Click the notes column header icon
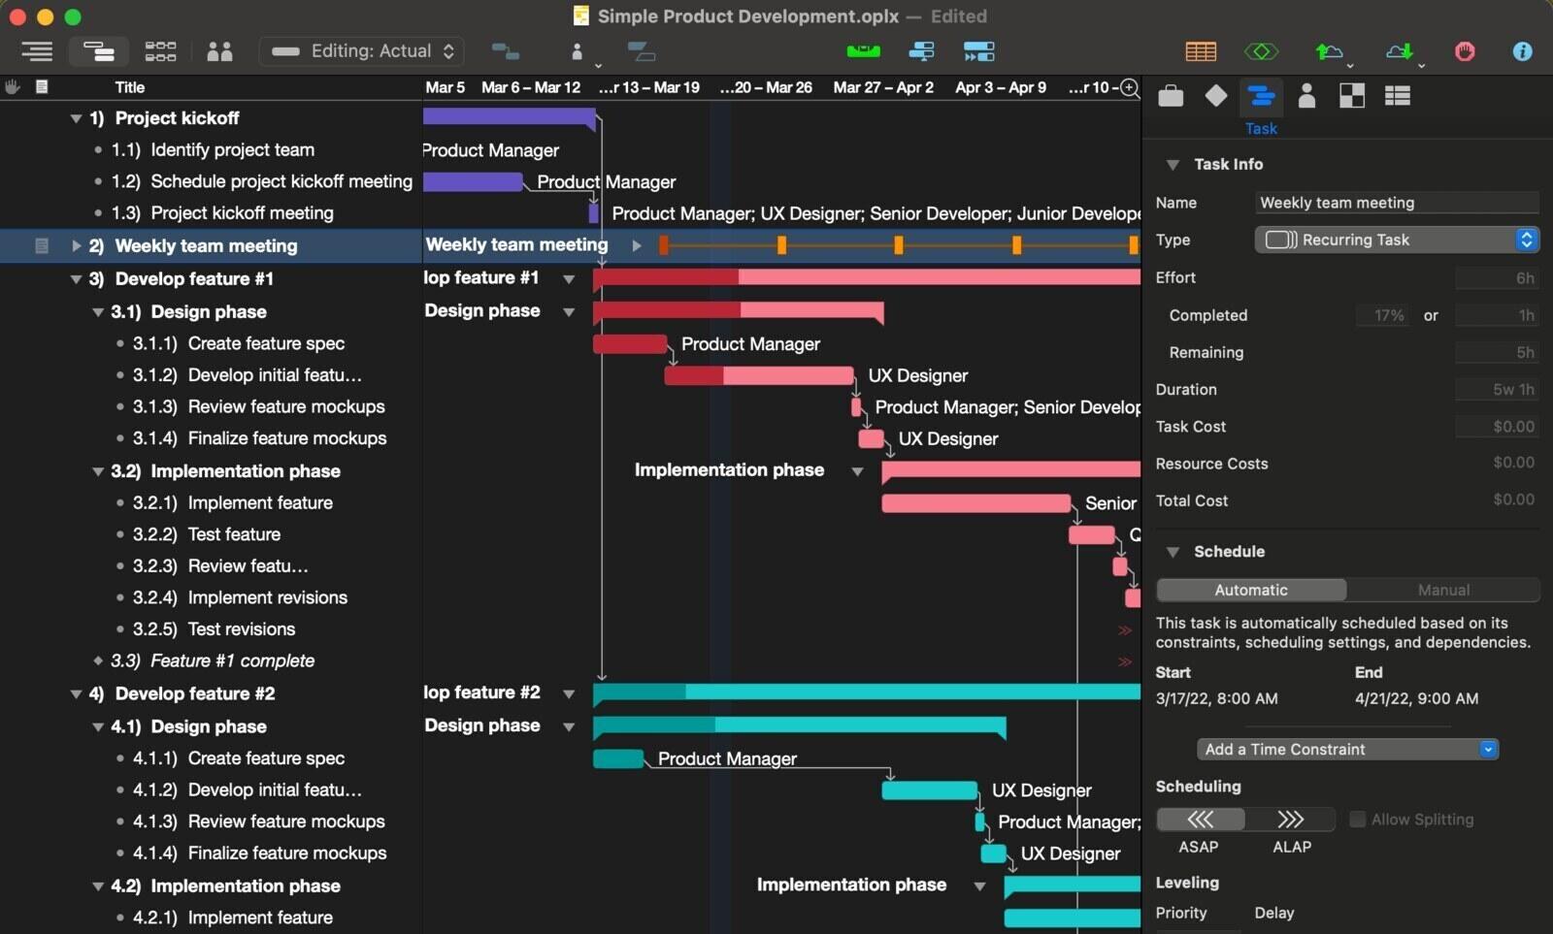 click(x=42, y=86)
